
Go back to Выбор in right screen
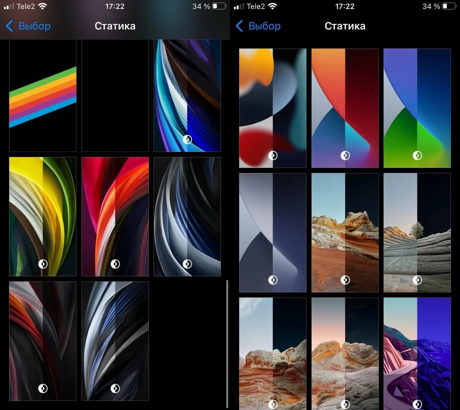[258, 26]
